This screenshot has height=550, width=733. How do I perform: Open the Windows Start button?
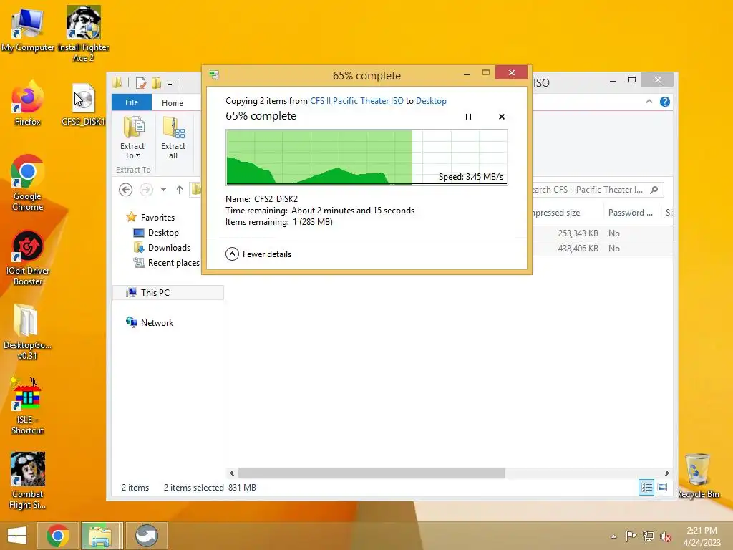point(17,536)
